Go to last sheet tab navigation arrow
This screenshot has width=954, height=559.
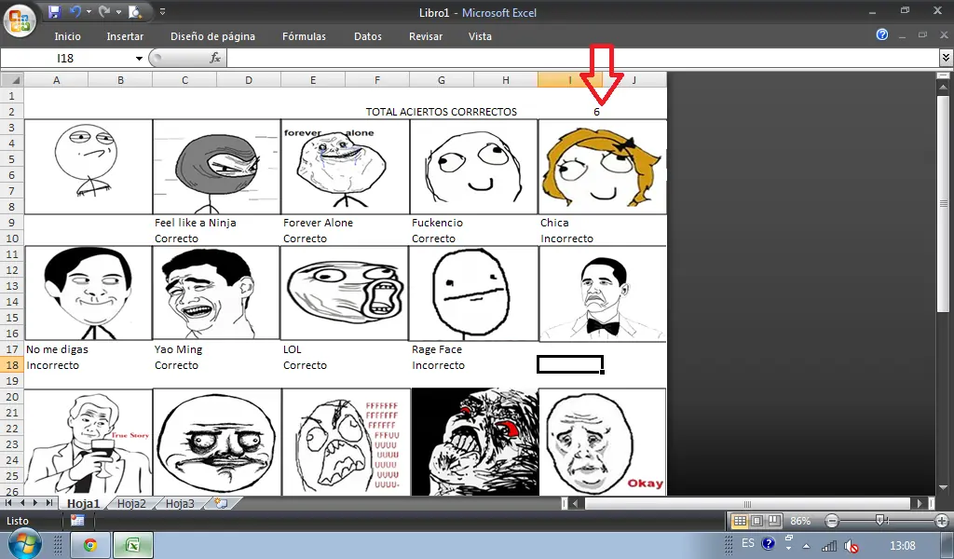pyautogui.click(x=48, y=503)
